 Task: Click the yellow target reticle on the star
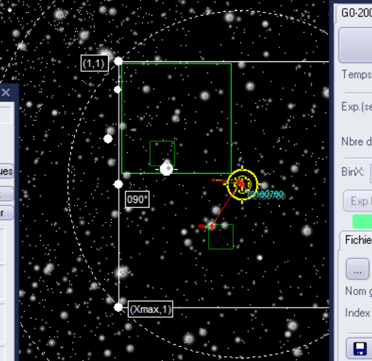coord(242,184)
